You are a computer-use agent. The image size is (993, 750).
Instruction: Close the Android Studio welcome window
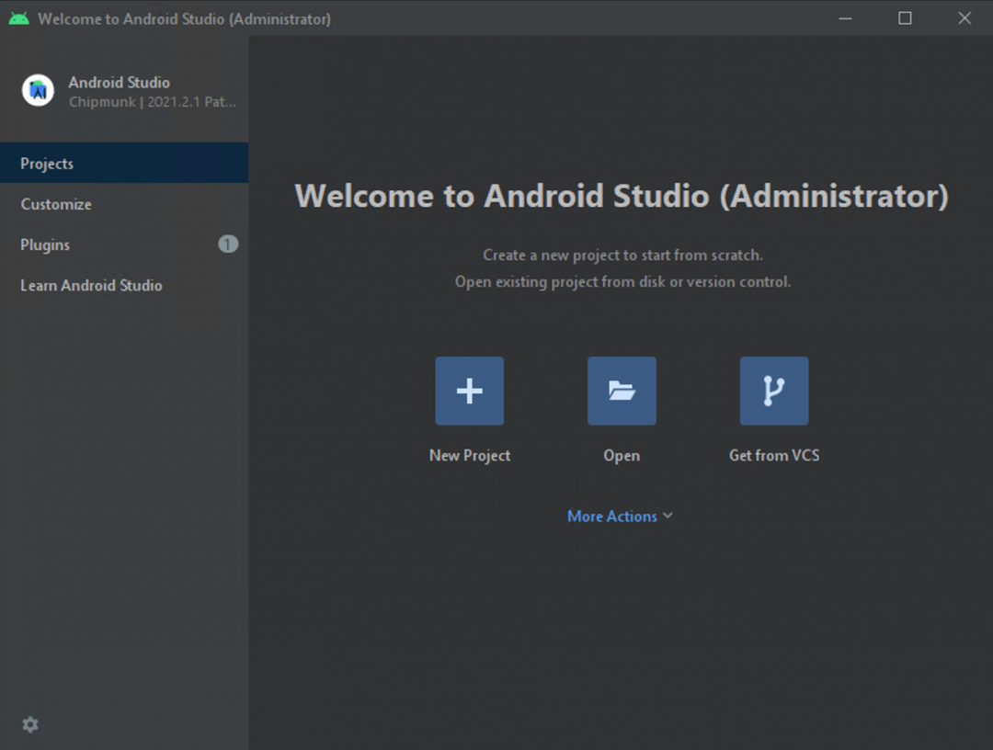click(964, 18)
